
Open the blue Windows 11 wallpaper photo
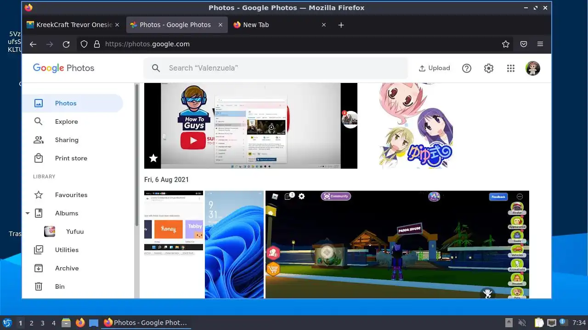coord(234,244)
